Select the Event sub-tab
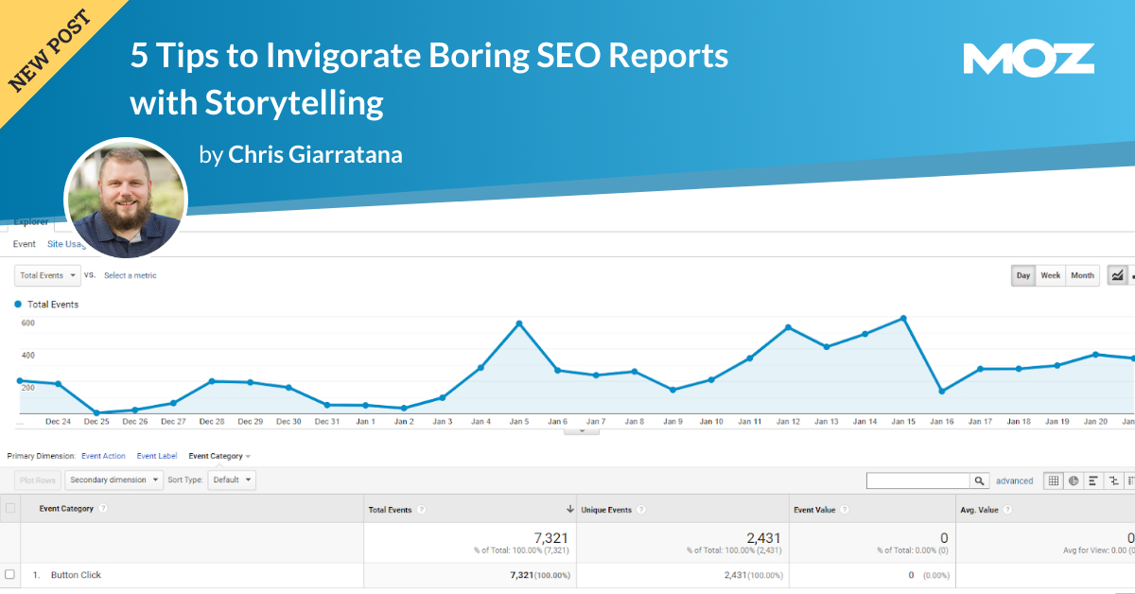 24,244
